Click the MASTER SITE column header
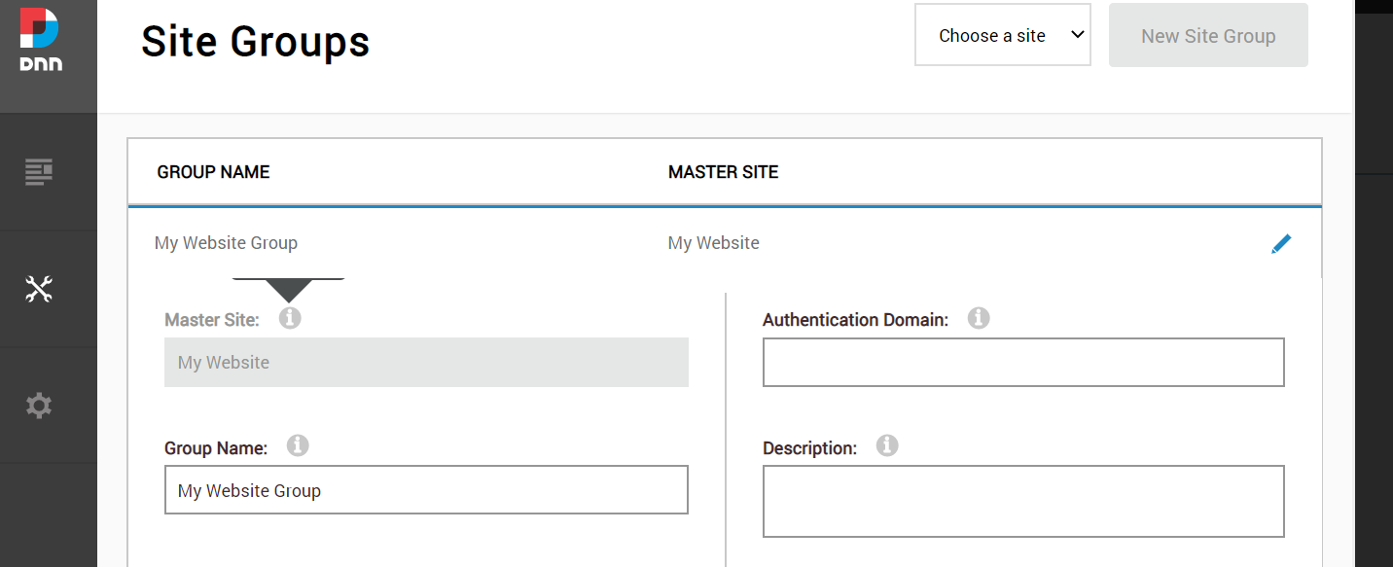Image resolution: width=1393 pixels, height=567 pixels. [723, 171]
